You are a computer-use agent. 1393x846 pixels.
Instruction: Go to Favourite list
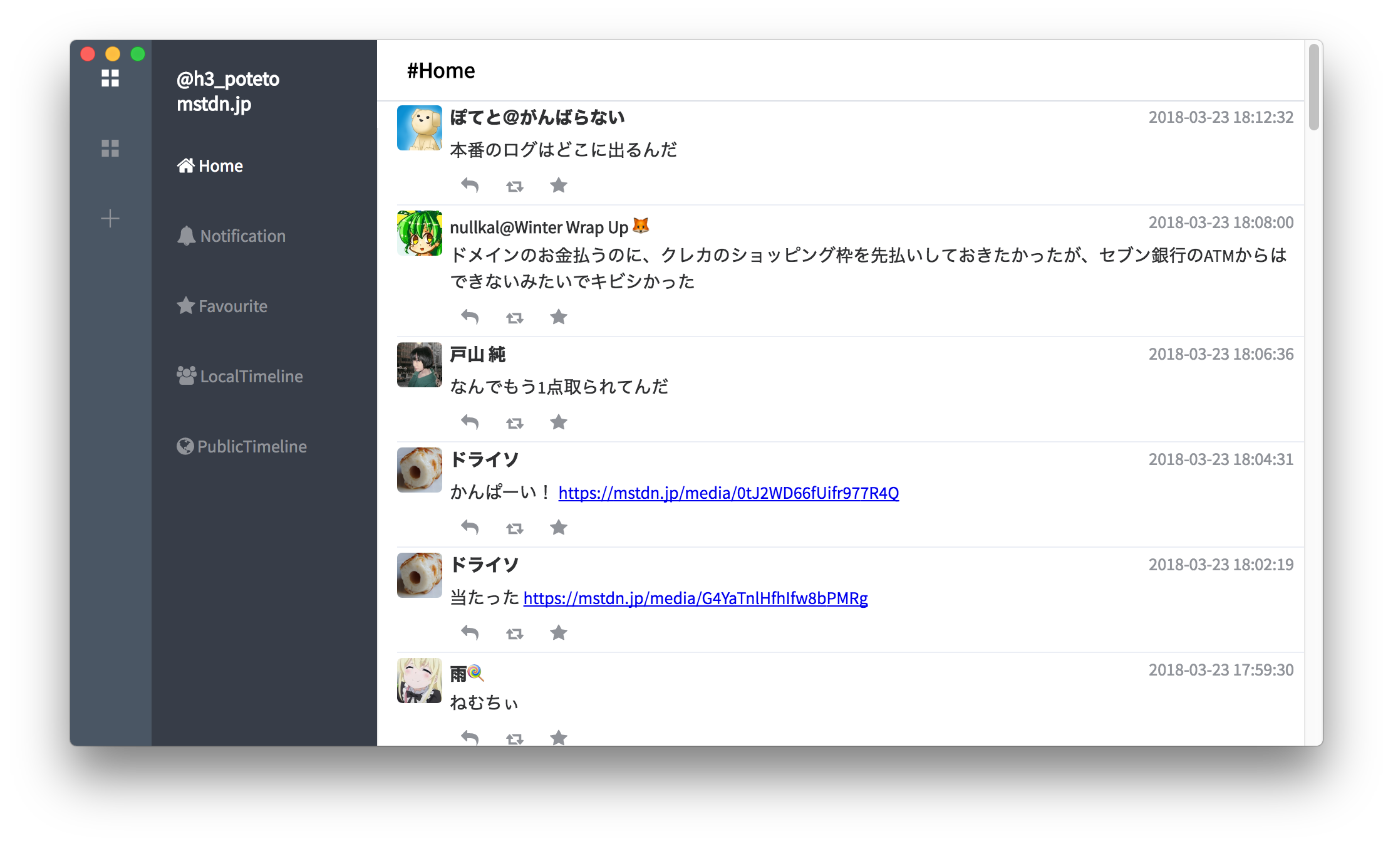tap(222, 306)
